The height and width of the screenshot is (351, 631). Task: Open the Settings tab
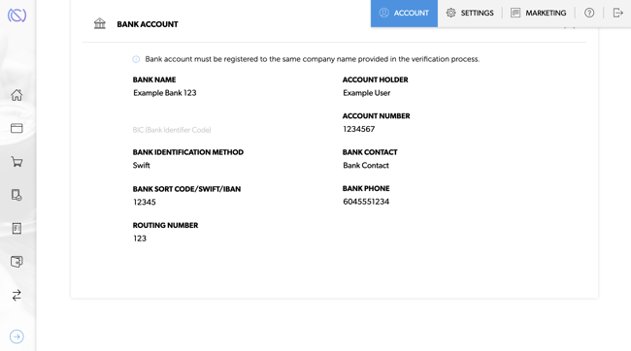(470, 14)
